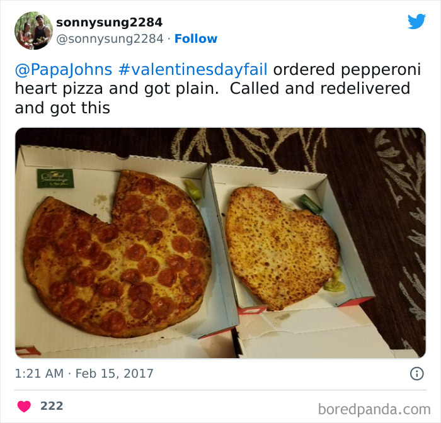Click the pepperoncini beside the heart pizza
The image size is (441, 423).
[335, 279]
